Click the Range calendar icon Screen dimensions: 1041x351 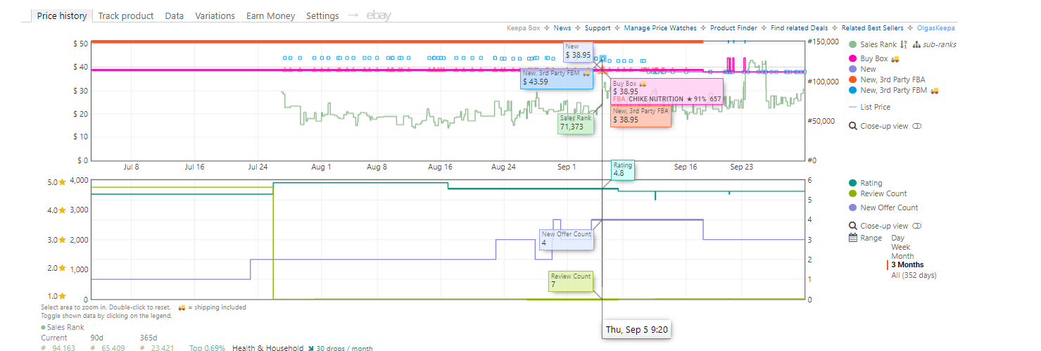853,238
